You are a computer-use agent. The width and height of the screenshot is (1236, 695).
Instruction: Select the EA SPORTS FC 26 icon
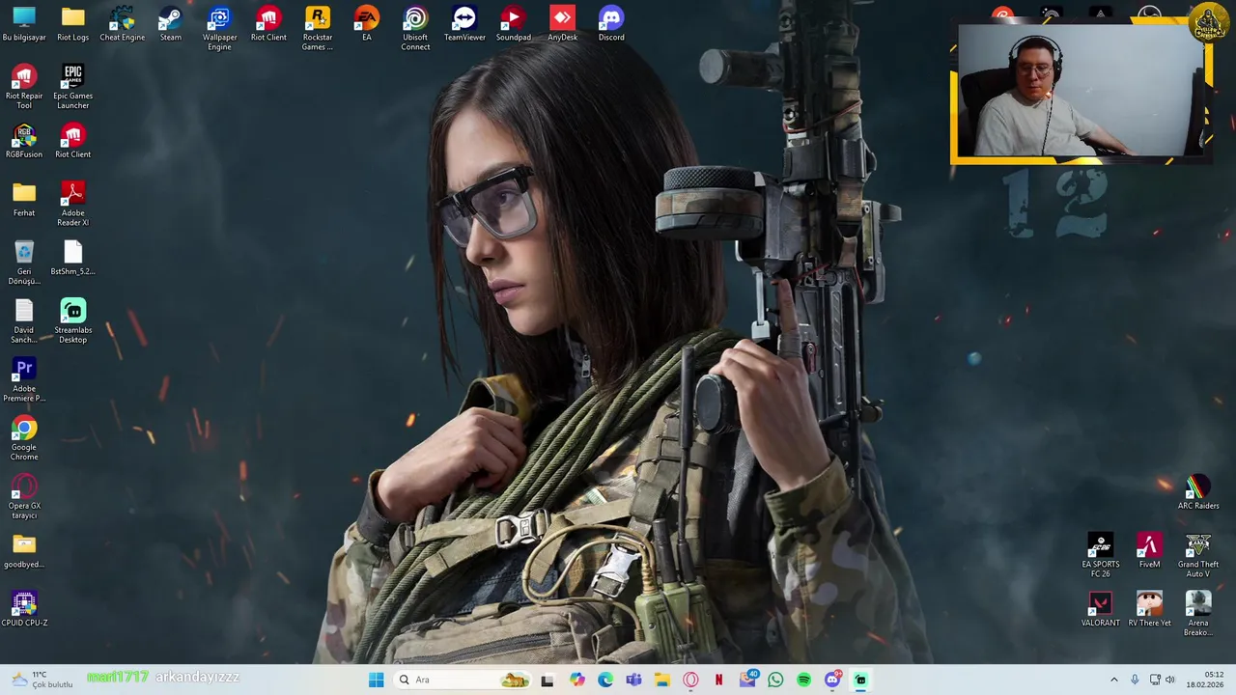(x=1100, y=556)
